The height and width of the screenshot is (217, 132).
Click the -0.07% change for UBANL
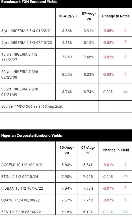(108, 200)
